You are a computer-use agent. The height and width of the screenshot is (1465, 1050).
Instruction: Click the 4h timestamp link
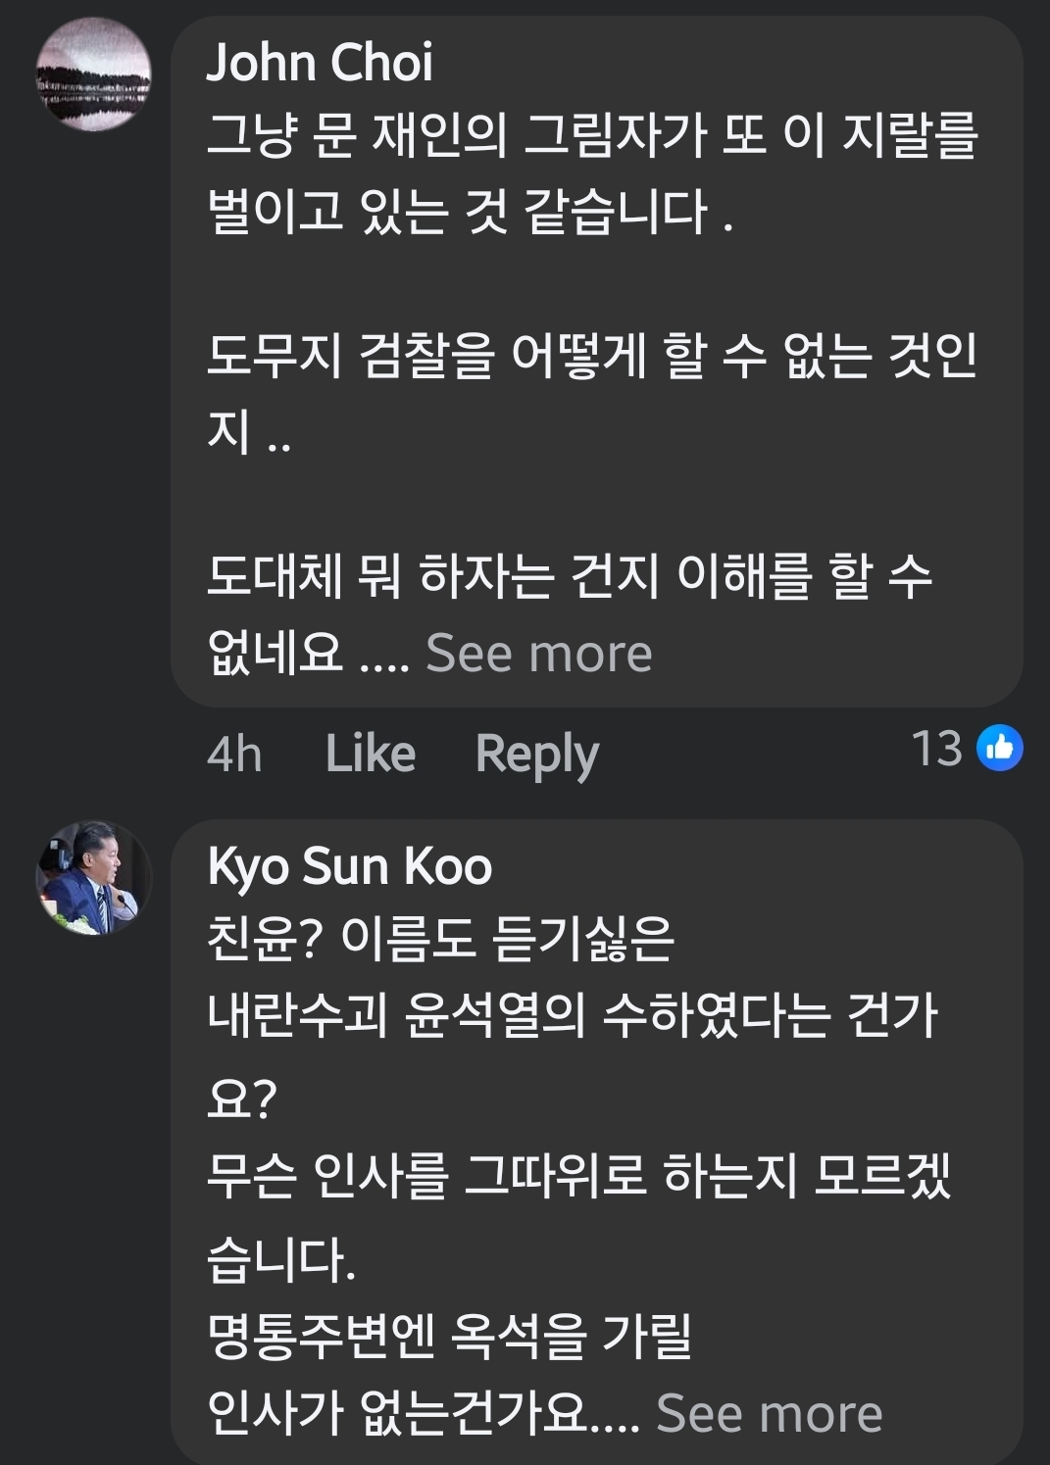(235, 753)
